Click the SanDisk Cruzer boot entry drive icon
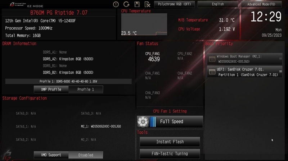 [x=212, y=72]
